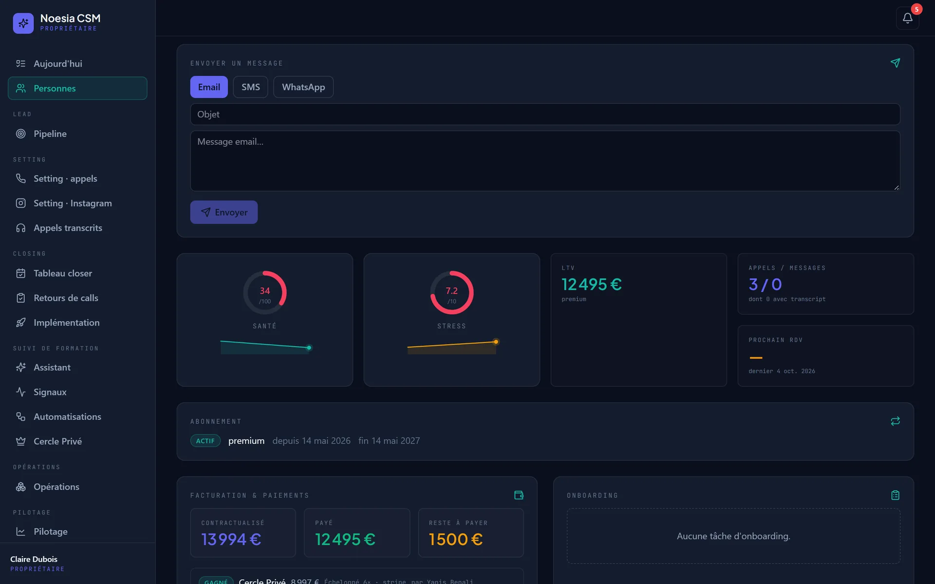Click the Appels / Messages 3 / 0 value
The image size is (935, 584).
(765, 284)
